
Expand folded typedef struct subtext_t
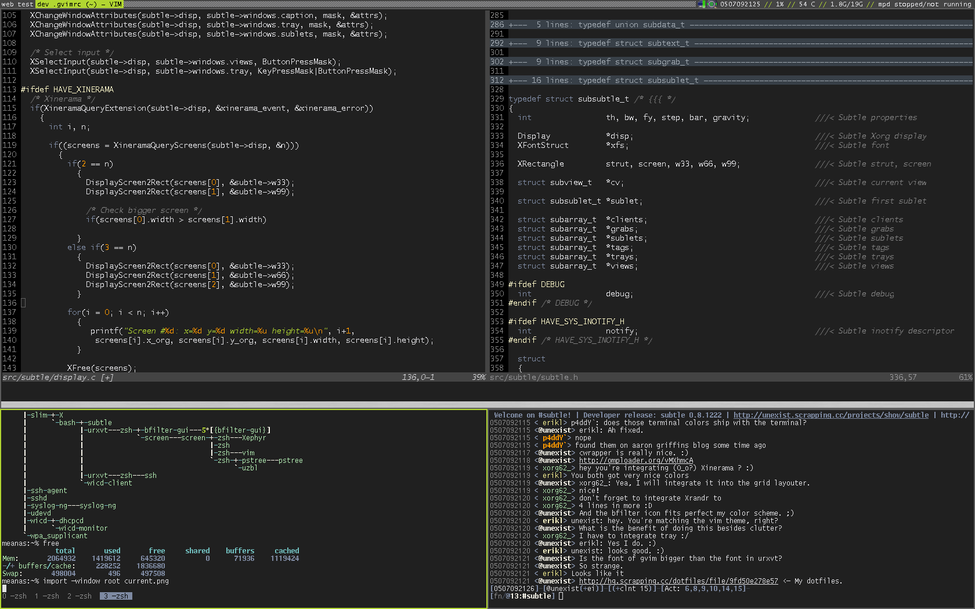pos(633,43)
